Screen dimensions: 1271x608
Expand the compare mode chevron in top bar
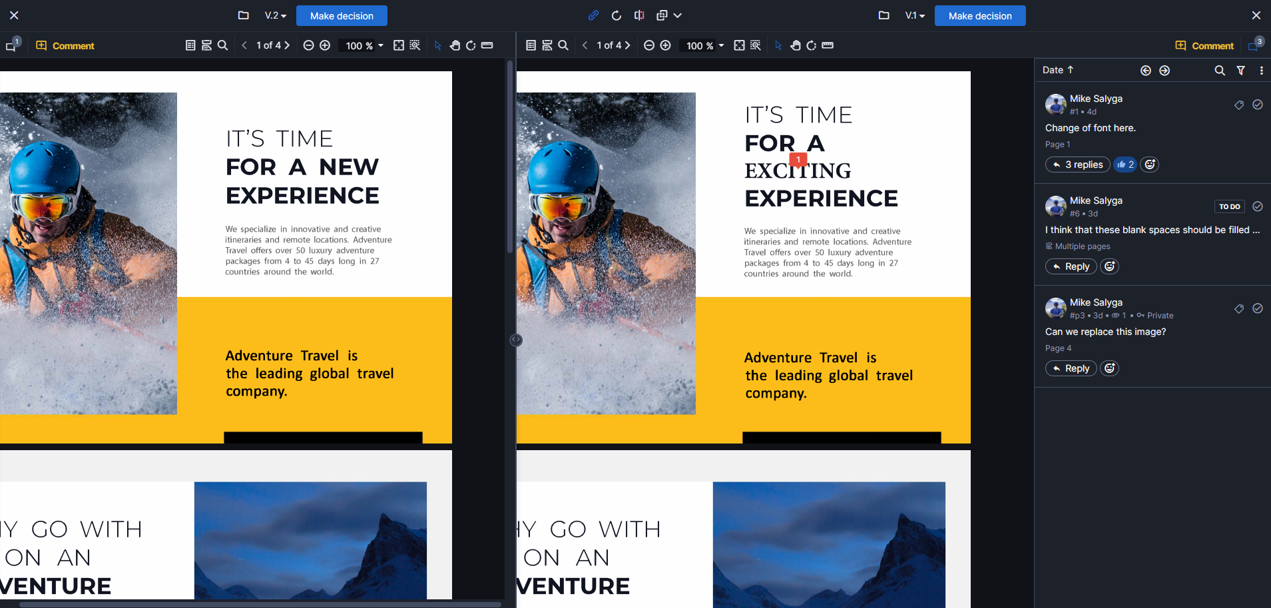coord(678,15)
